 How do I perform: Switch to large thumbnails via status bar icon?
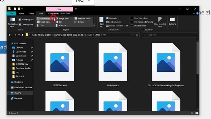[x=196, y=113]
